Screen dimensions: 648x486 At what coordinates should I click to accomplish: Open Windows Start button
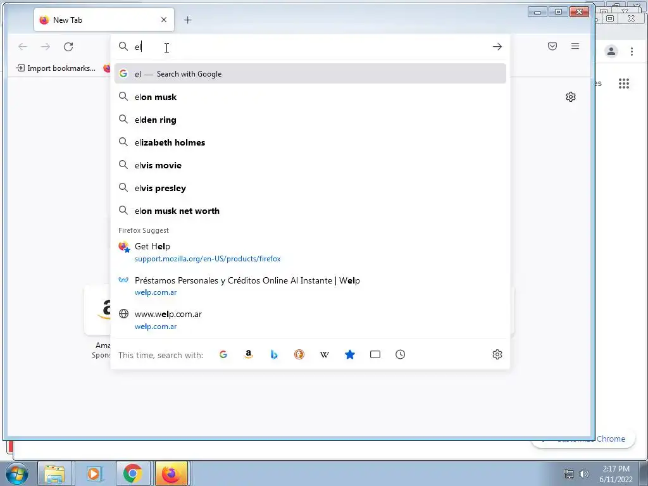pyautogui.click(x=16, y=473)
